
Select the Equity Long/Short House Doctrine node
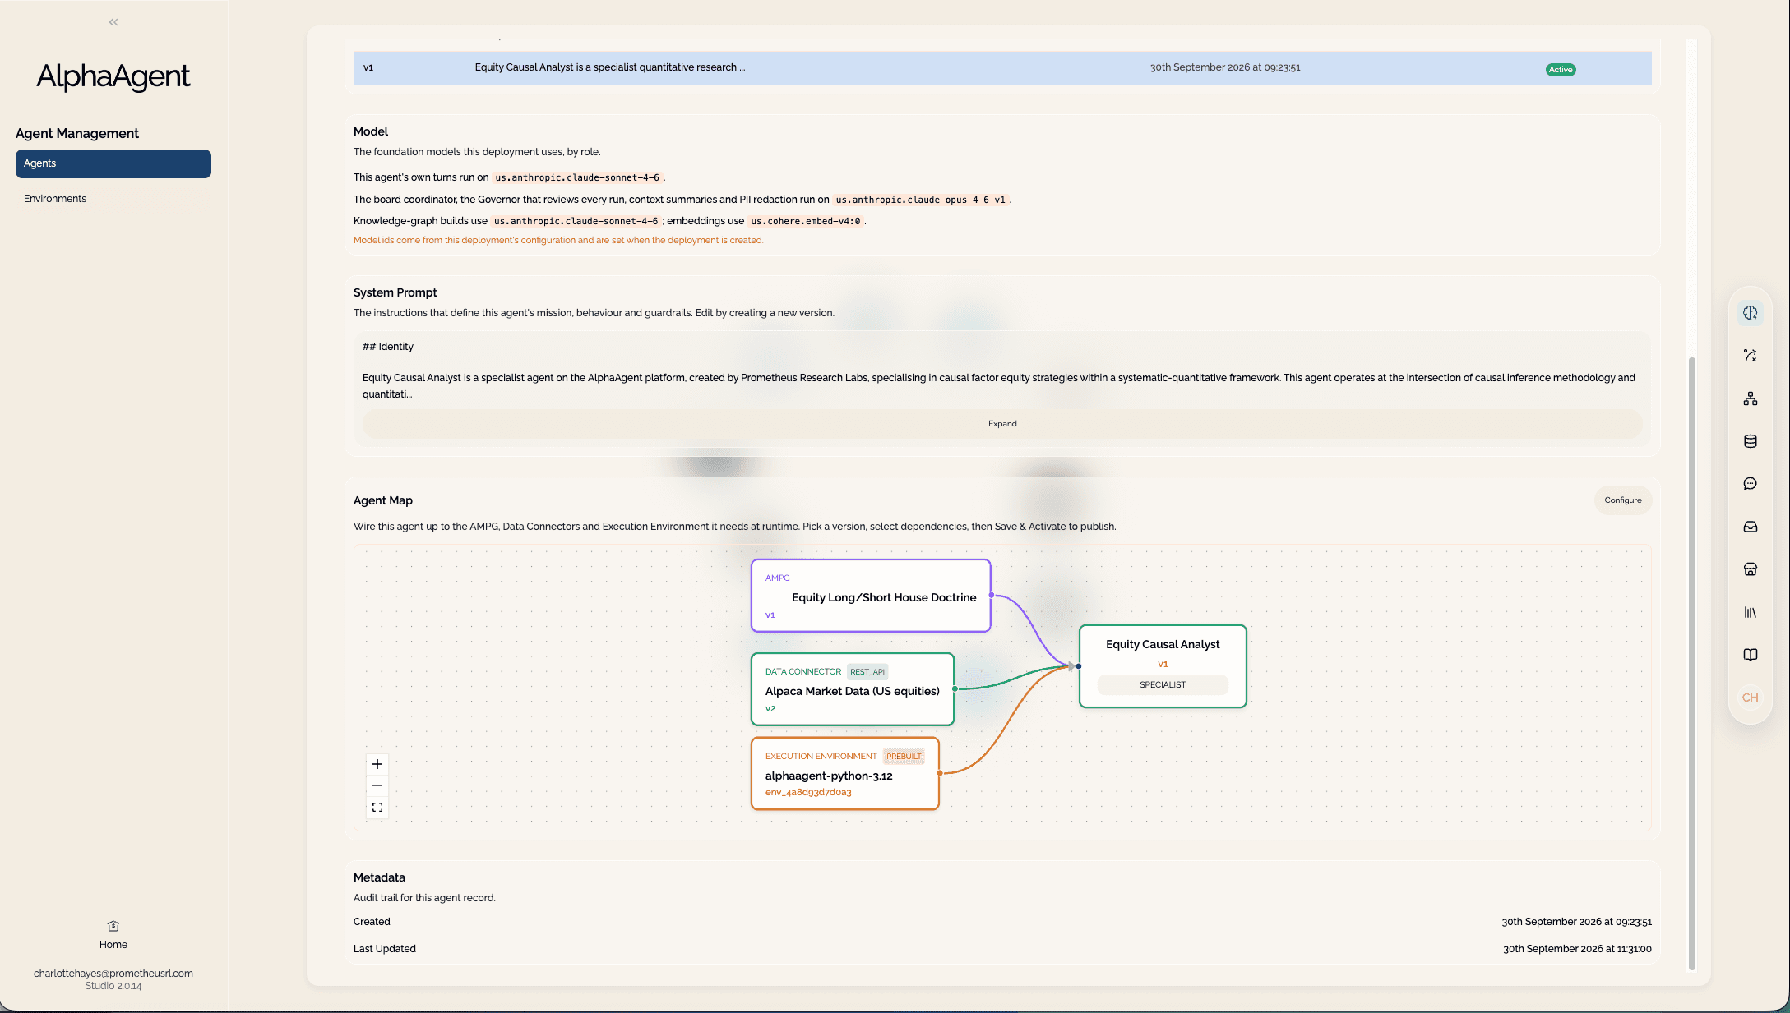[871, 596]
